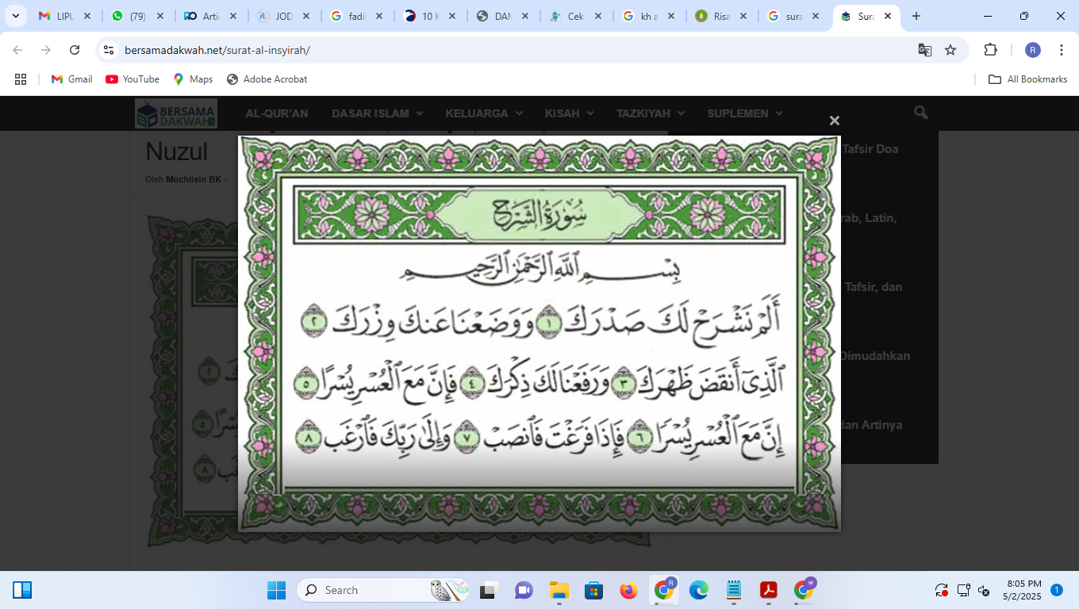Open the sidebar link ending Dimudahkan
1079x609 pixels.
(x=875, y=356)
